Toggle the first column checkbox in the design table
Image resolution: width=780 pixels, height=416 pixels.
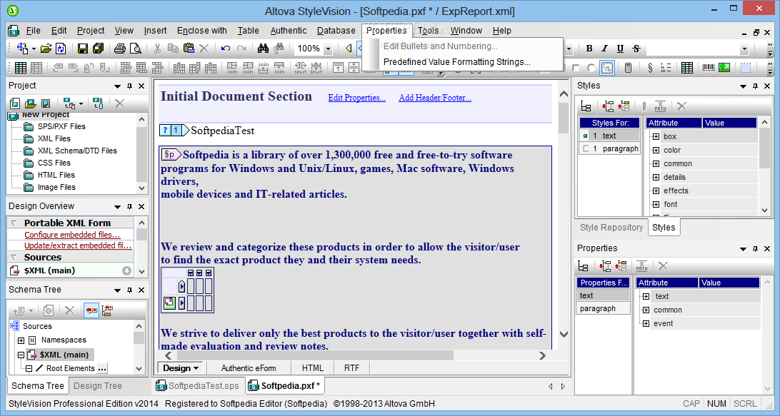[191, 273]
